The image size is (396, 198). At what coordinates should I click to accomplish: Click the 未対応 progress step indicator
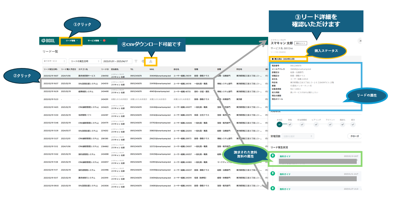click(x=279, y=124)
